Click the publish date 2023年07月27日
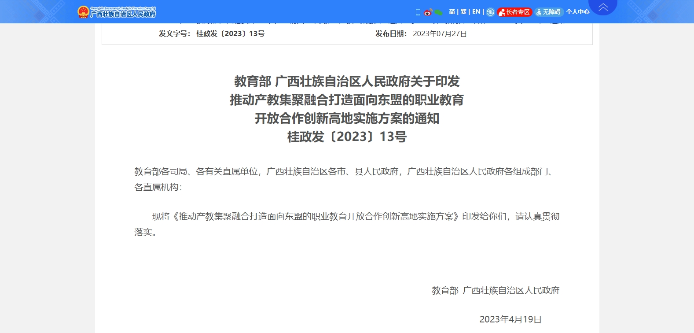694x333 pixels. pos(440,34)
